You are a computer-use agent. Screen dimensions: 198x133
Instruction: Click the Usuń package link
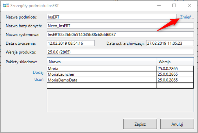[x=39, y=80]
